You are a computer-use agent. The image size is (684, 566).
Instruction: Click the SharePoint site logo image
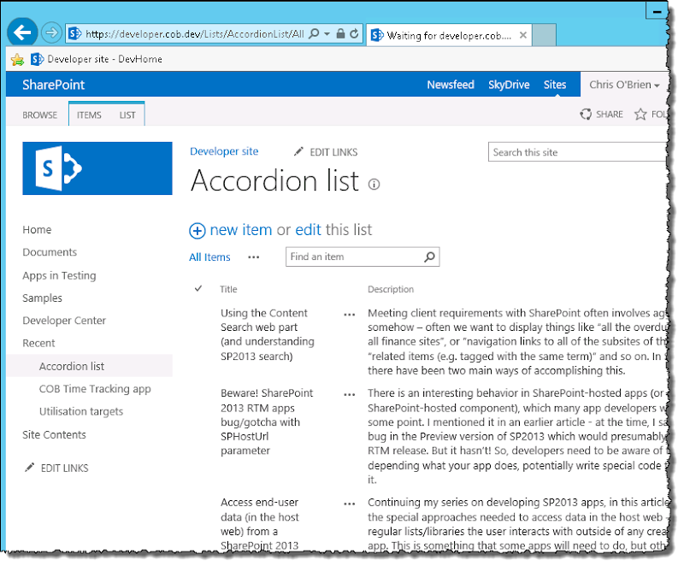97,168
